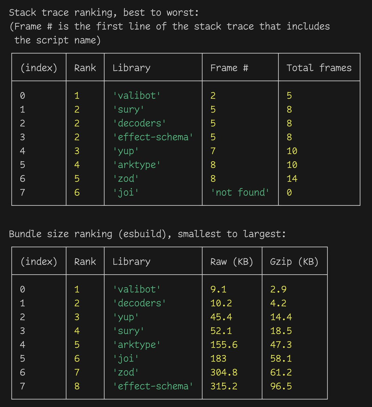The image size is (372, 407).
Task: Click 'sury' in the stack trace table
Action: 129,110
